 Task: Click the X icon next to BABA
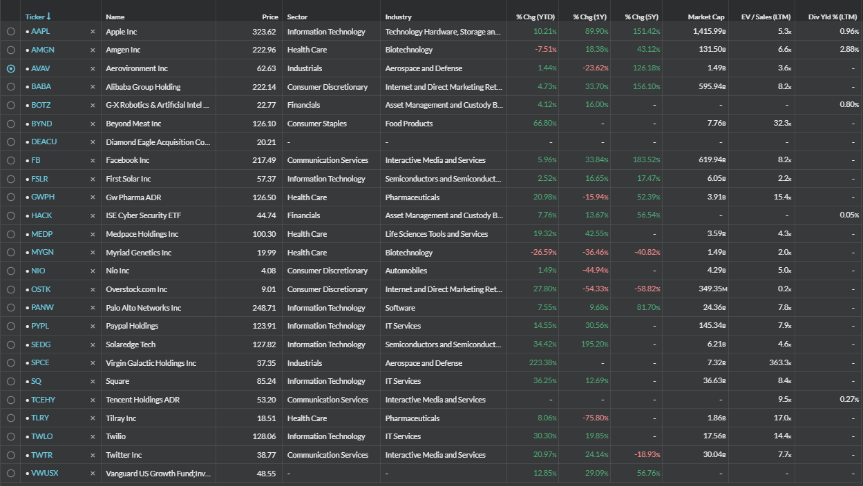(x=93, y=87)
